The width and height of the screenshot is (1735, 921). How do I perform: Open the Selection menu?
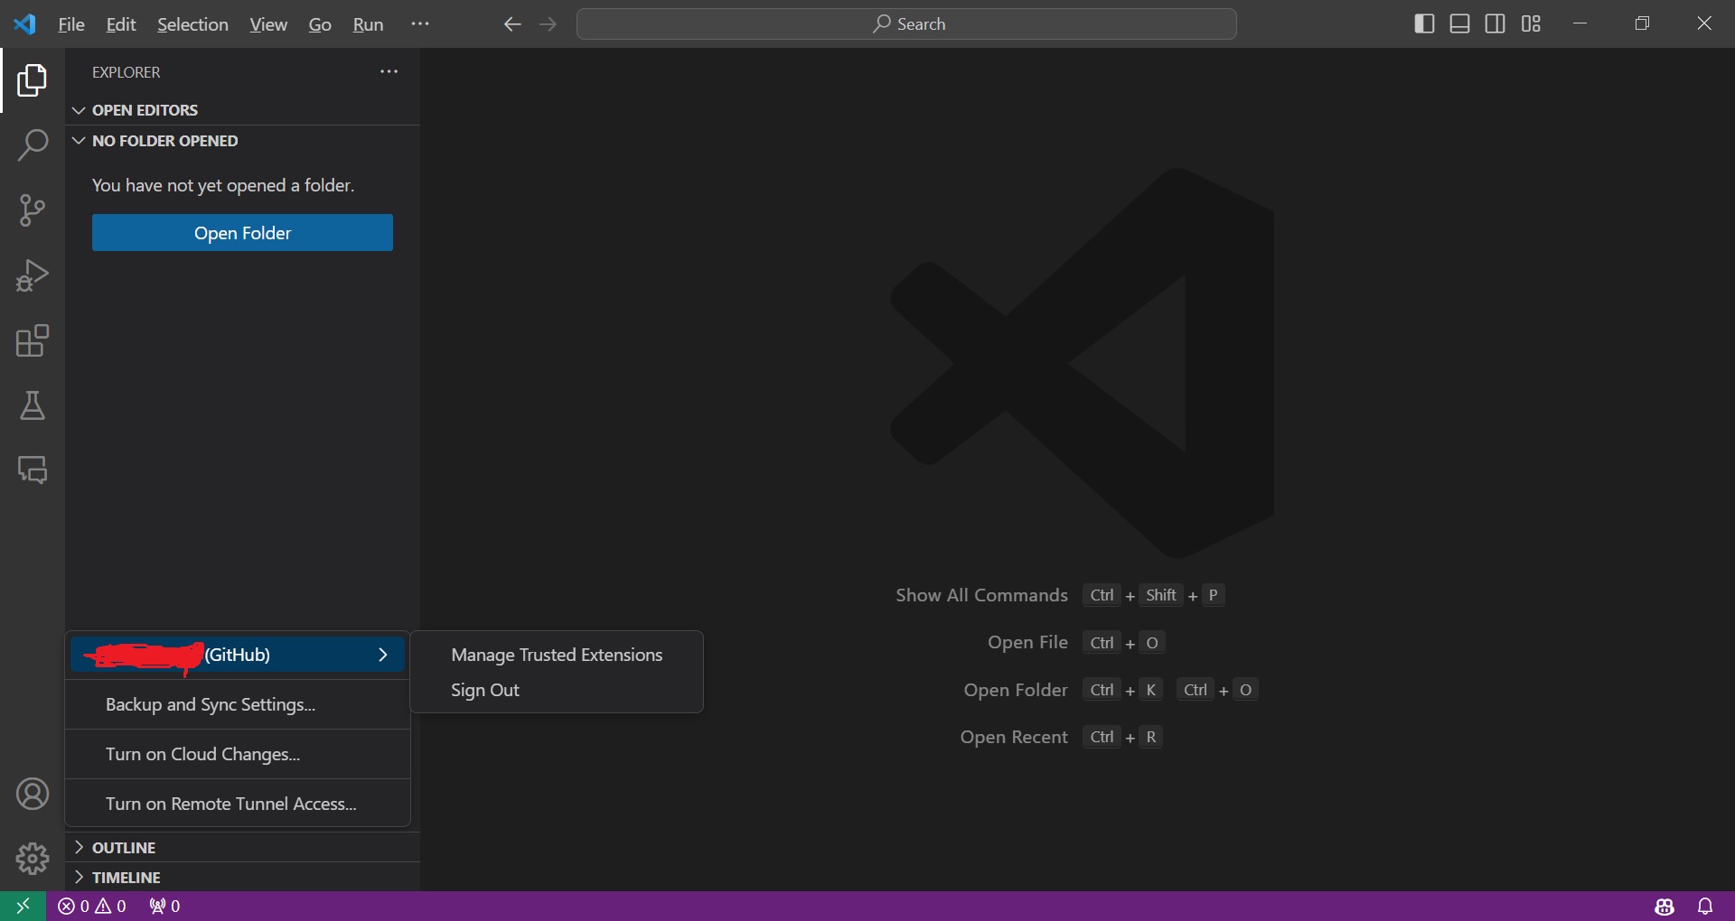pyautogui.click(x=192, y=24)
